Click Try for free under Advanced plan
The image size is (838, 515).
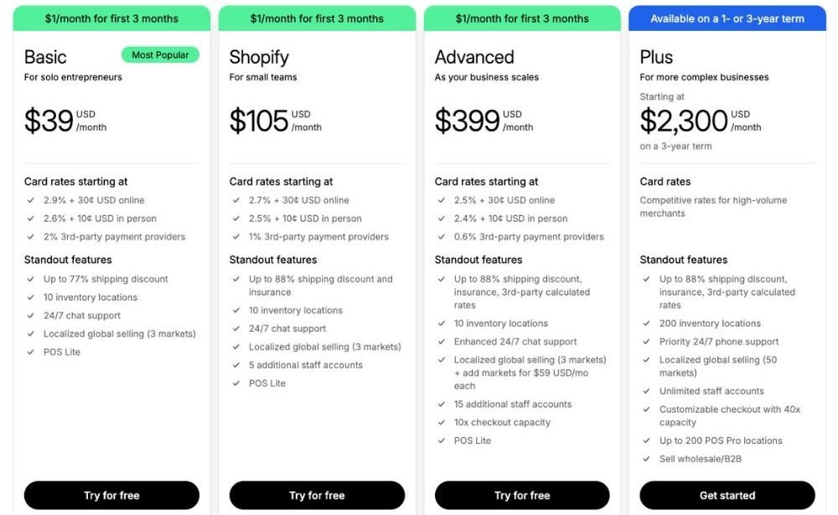point(522,495)
